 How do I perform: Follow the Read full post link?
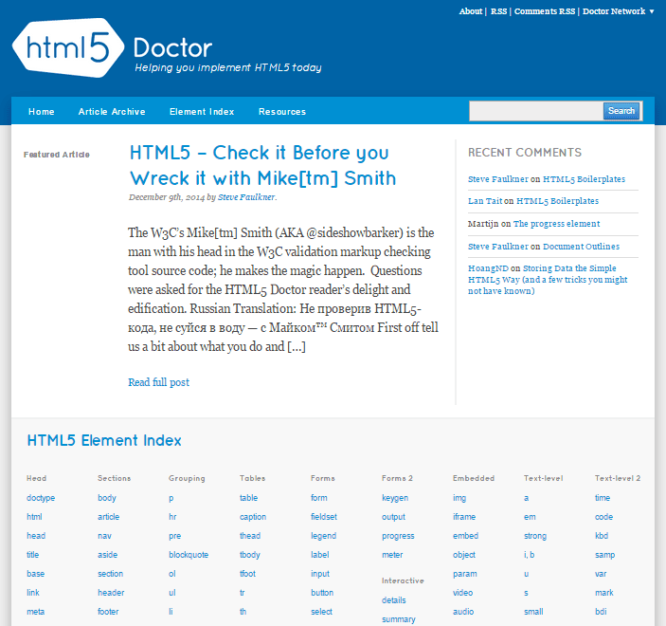159,382
